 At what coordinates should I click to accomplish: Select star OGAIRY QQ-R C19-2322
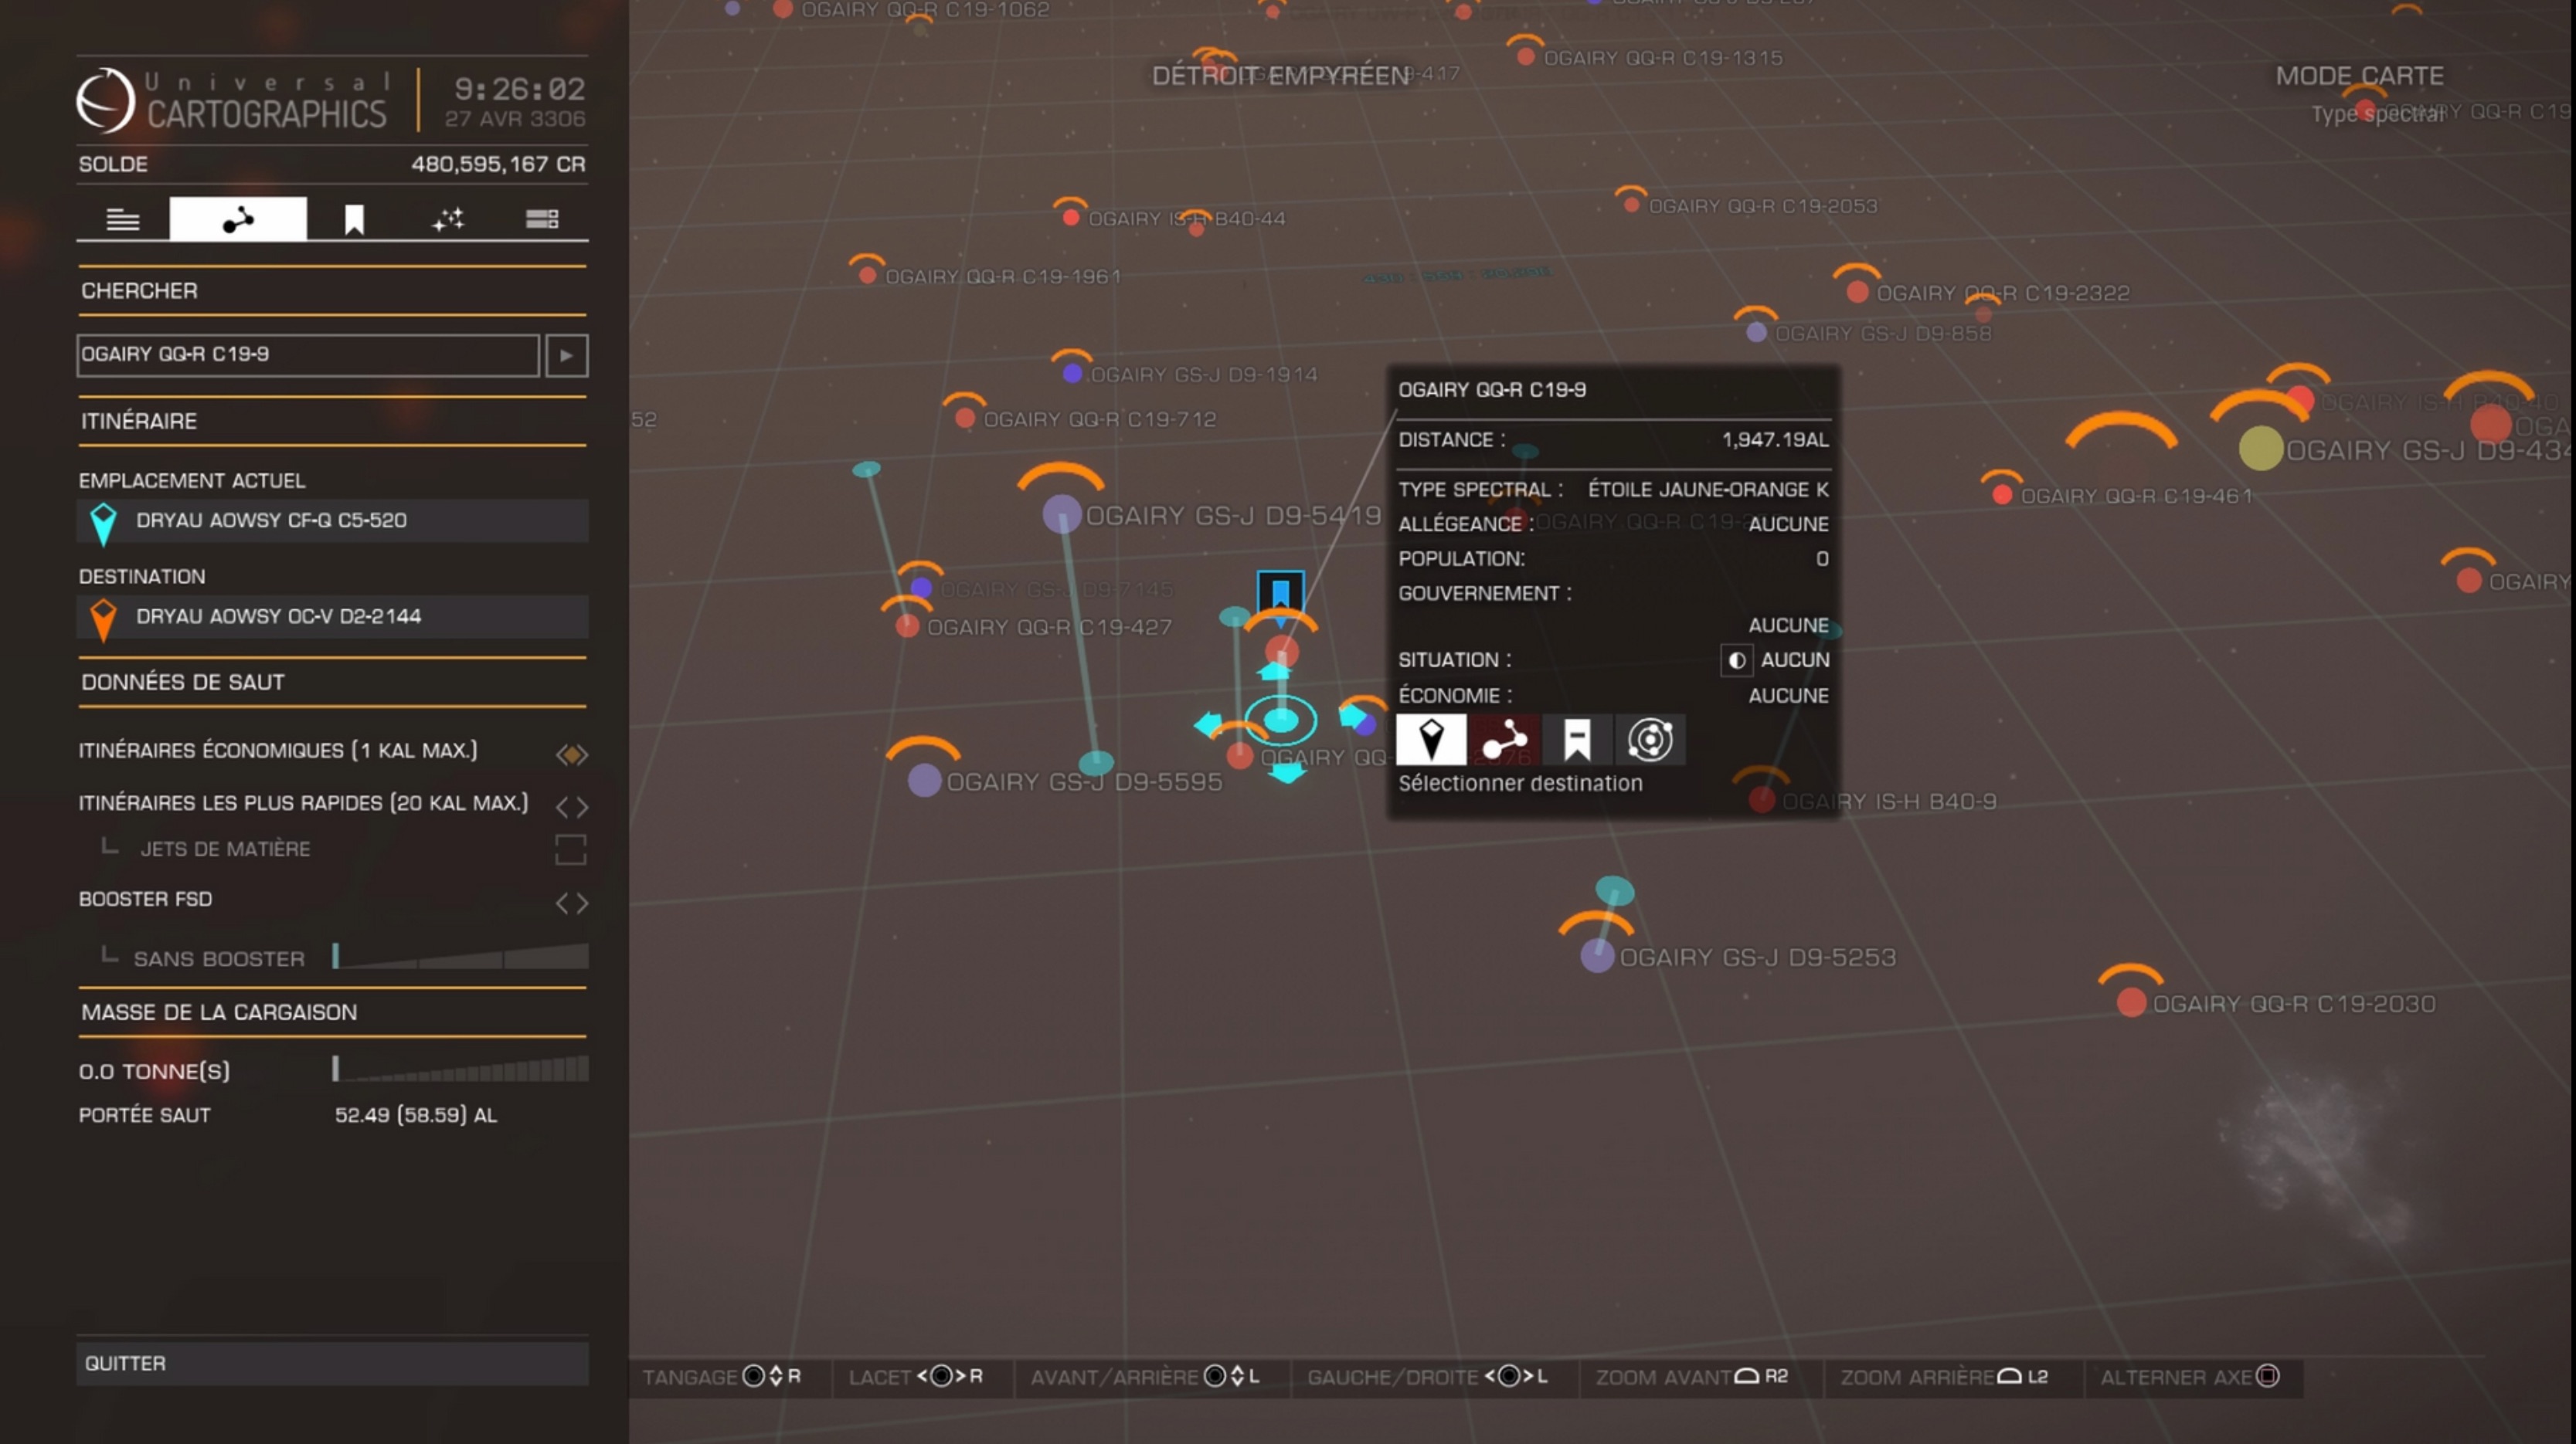pyautogui.click(x=1857, y=292)
